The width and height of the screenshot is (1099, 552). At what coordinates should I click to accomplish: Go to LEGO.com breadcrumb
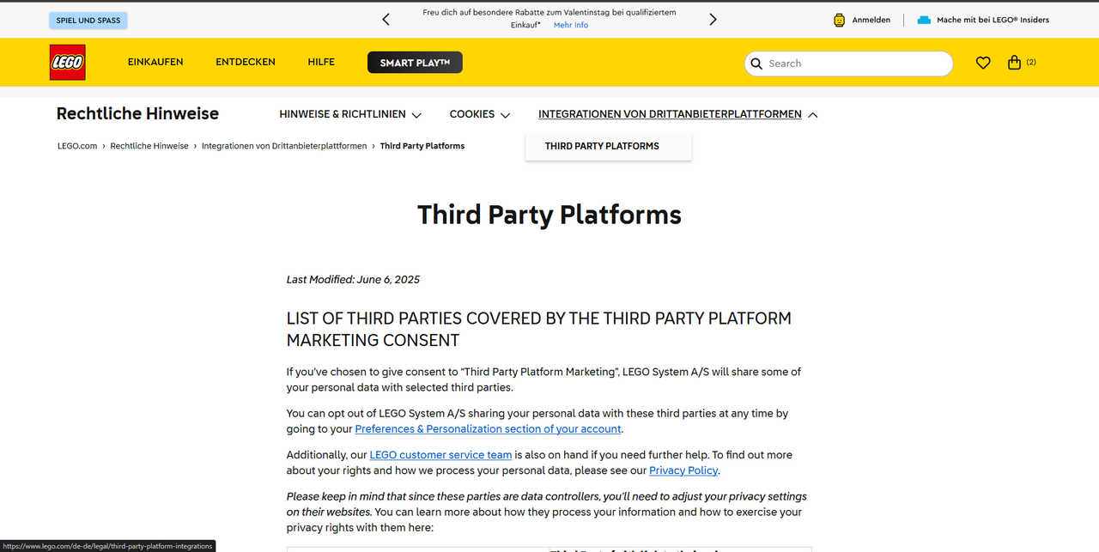(x=77, y=146)
